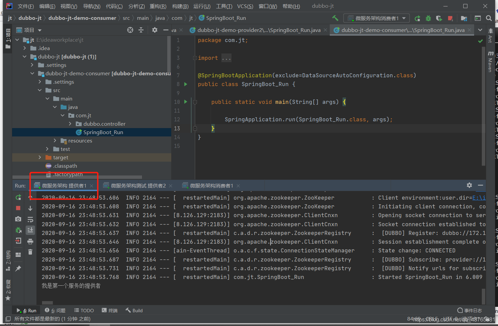Toggle pin tab in Run panel

[18, 268]
